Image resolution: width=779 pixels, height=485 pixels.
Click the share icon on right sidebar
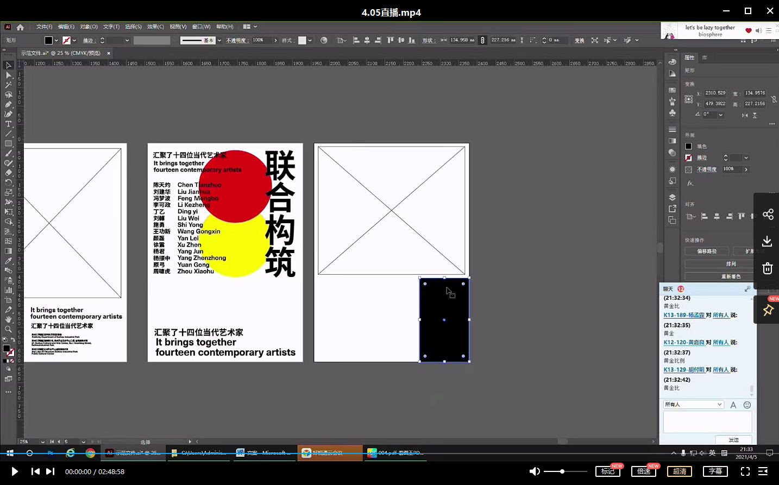(768, 215)
